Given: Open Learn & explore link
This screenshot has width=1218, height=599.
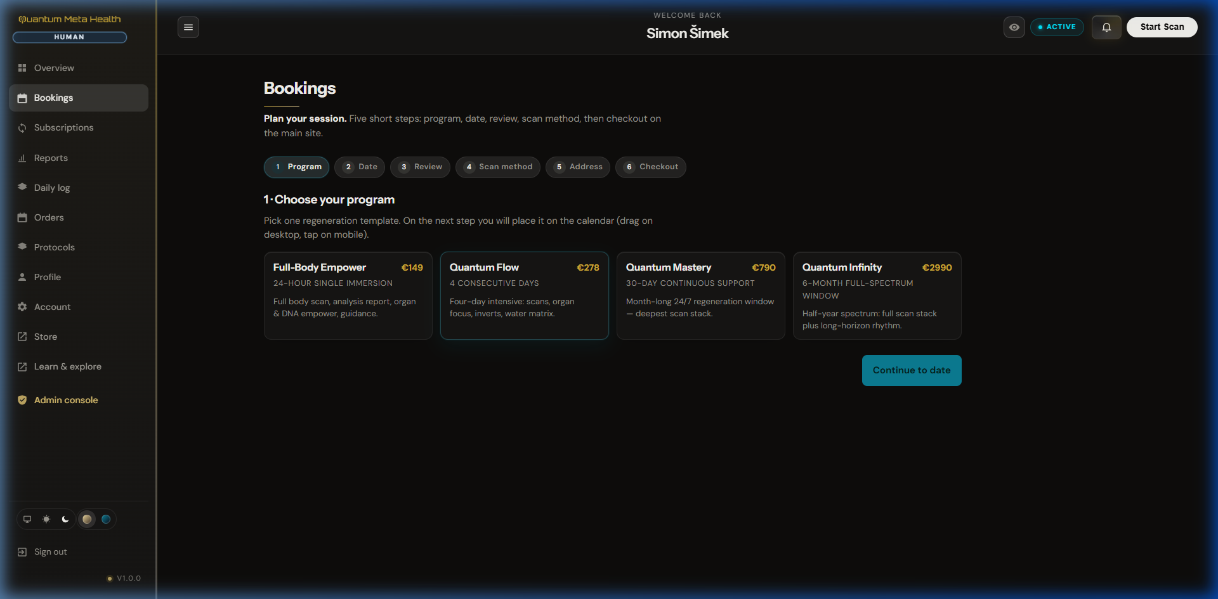Looking at the screenshot, I should point(79,366).
